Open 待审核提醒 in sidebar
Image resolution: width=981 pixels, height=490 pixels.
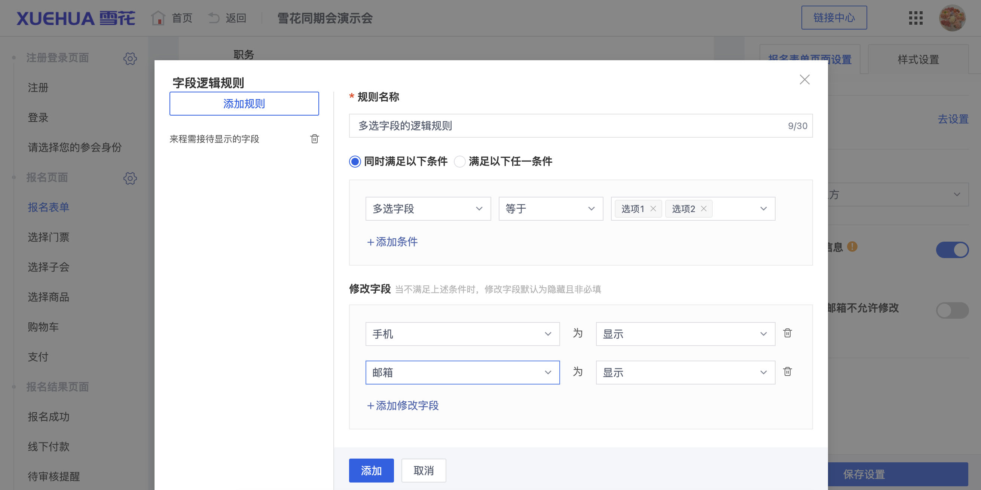tap(54, 476)
